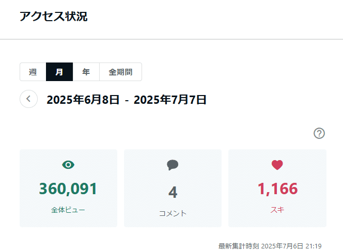Click the comment count 4
The width and height of the screenshot is (343, 251).
[173, 192]
